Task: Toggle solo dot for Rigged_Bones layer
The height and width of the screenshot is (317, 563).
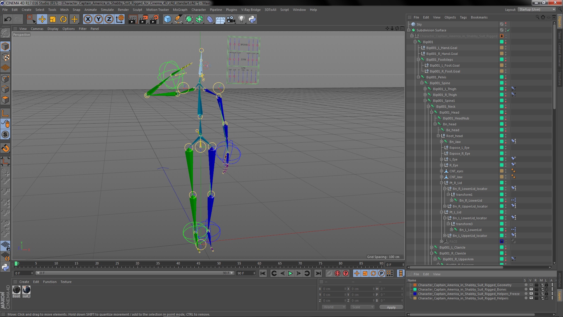Action: [526, 289]
